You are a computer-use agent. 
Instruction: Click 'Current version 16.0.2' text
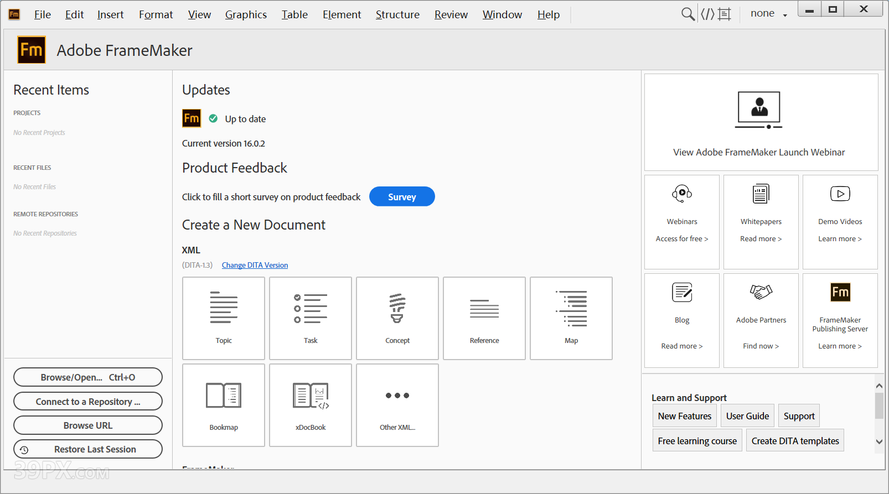[224, 143]
